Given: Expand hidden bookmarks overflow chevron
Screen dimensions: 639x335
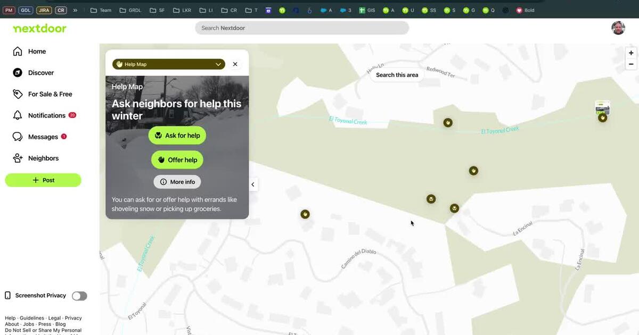Looking at the screenshot, I should click(75, 10).
